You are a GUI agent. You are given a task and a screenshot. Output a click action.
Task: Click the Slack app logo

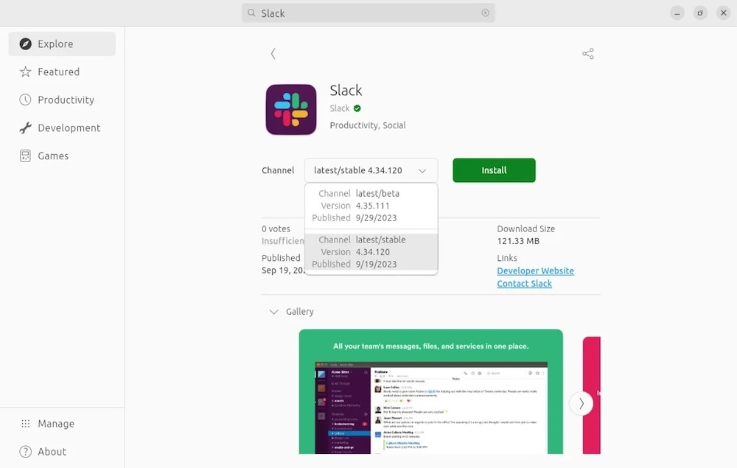click(291, 110)
